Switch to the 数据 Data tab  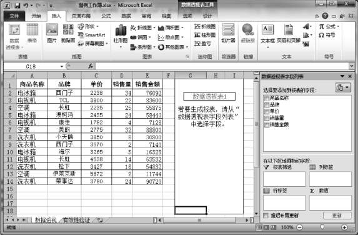coord(126,16)
